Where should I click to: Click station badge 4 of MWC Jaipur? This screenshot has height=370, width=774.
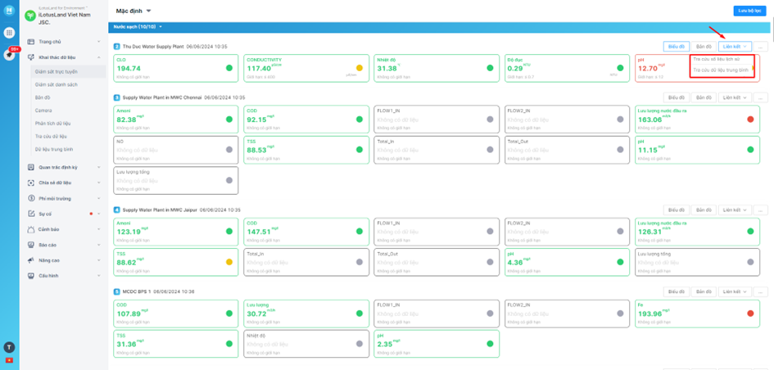[x=117, y=210]
